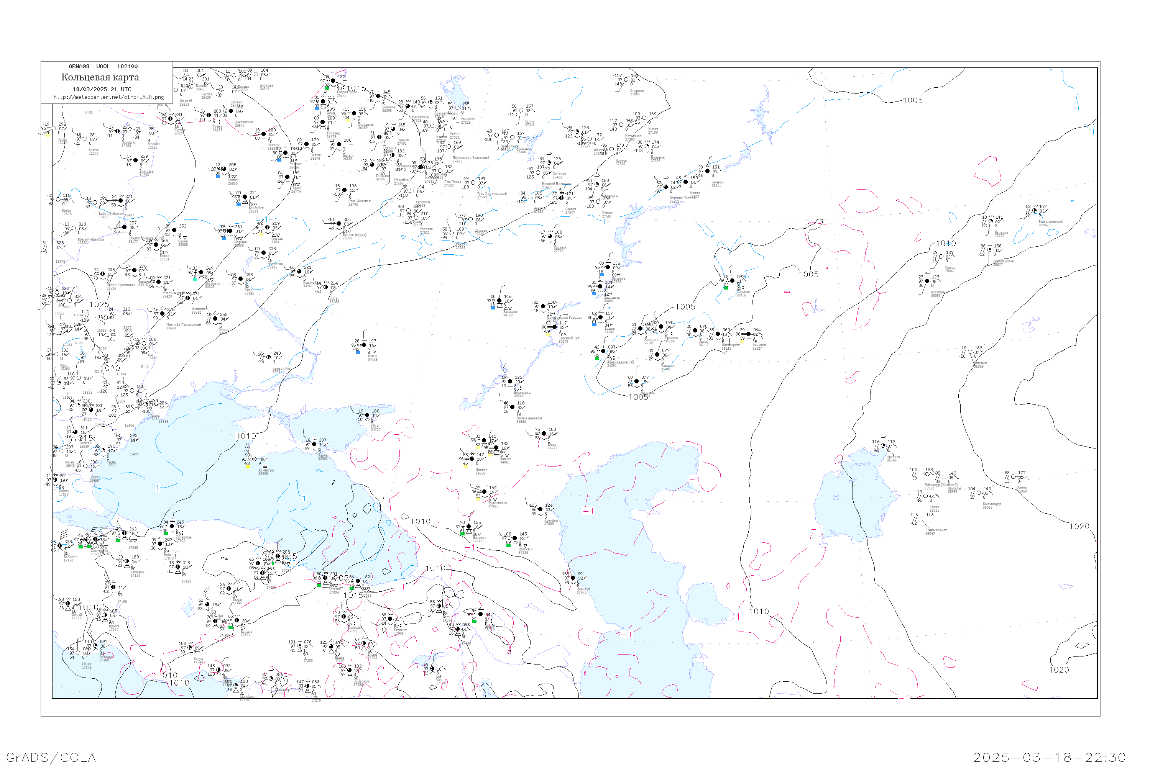Click the Mikolajki half-filled station circle
Viewport: 1150px width, 766px height.
click(x=117, y=131)
